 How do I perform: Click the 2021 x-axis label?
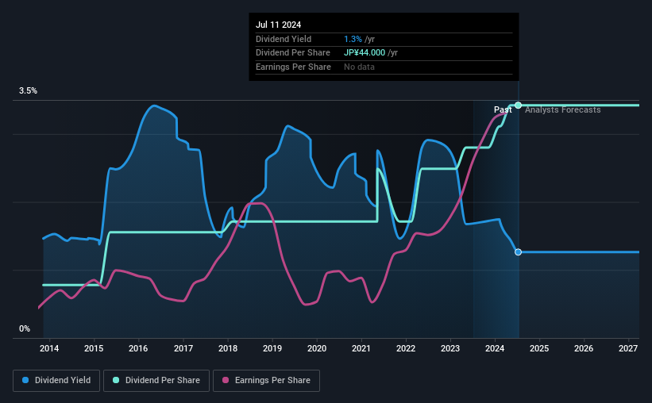(361, 348)
